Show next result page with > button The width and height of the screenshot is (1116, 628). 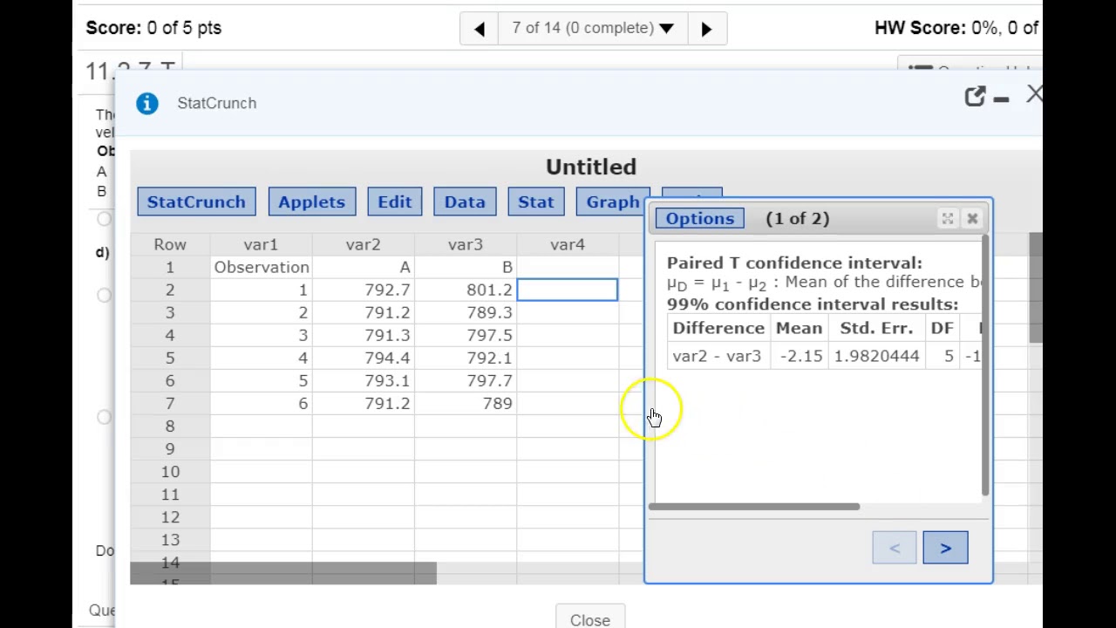coord(945,548)
